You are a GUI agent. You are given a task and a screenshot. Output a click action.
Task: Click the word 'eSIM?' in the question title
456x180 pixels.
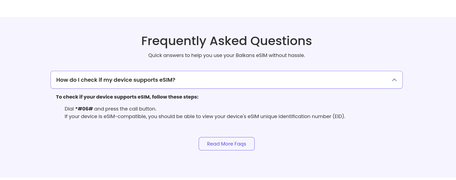pos(167,80)
